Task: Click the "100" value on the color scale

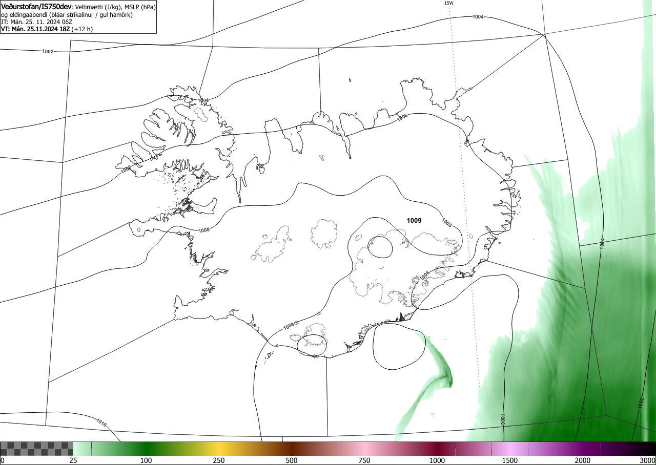Action: coord(146,460)
